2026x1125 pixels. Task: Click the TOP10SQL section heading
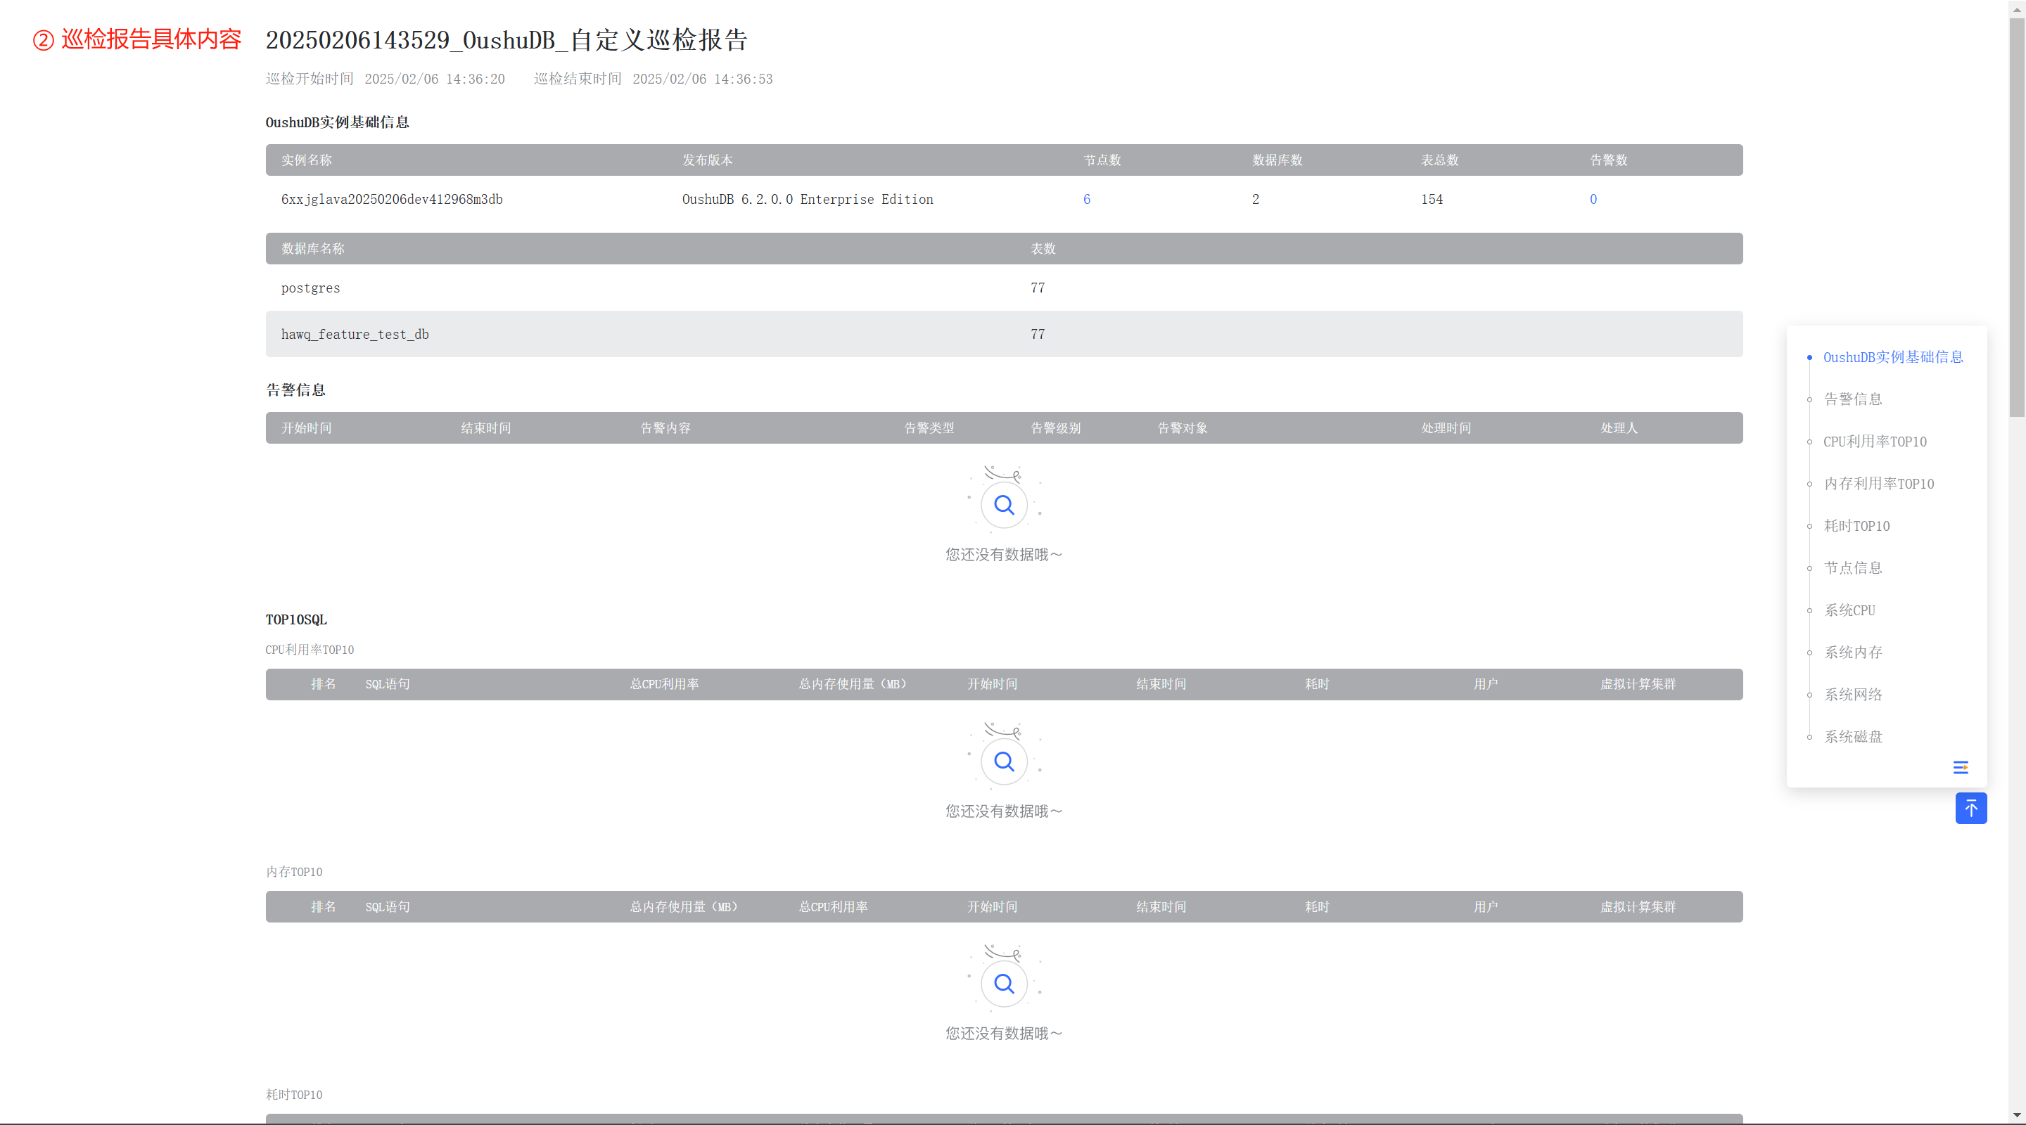tap(295, 619)
